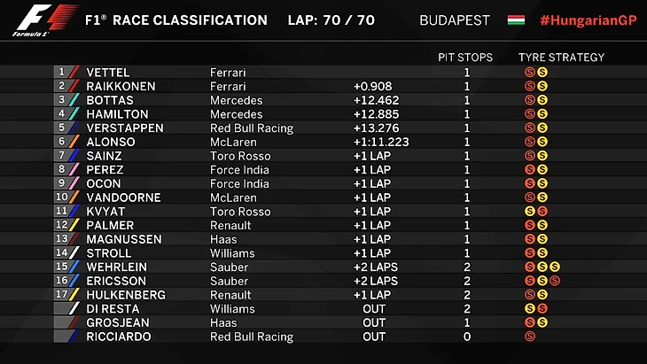This screenshot has height=364, width=647.
Task: Click Raikkonen's first red tyre icon
Action: tap(530, 86)
